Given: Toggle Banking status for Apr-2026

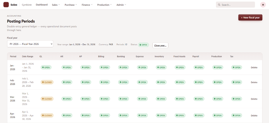Looking at the screenshot, I should 123,115.
